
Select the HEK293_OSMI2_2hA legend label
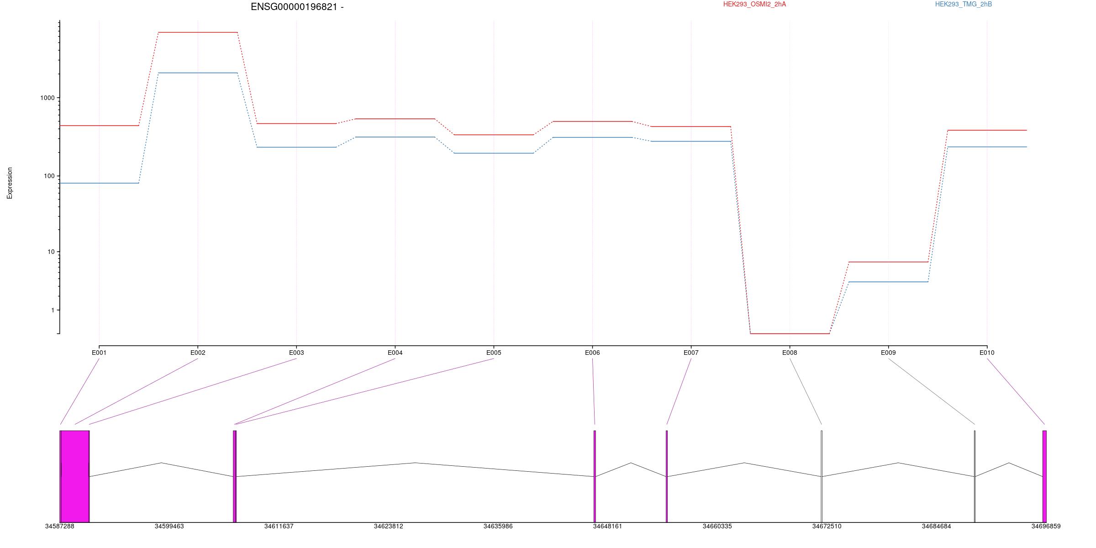(x=754, y=4)
